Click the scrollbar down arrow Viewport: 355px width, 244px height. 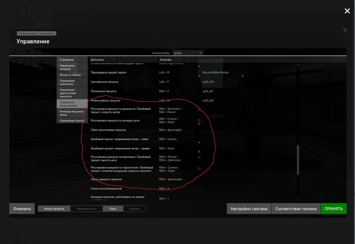tap(298, 198)
